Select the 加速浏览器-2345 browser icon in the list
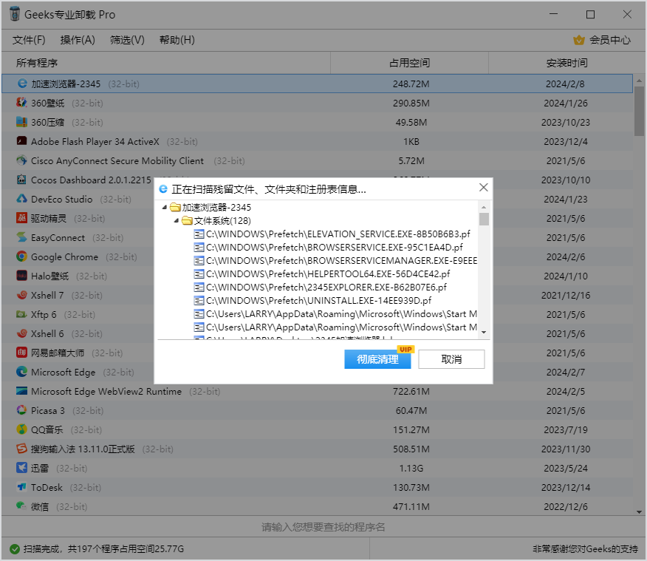 [x=22, y=84]
